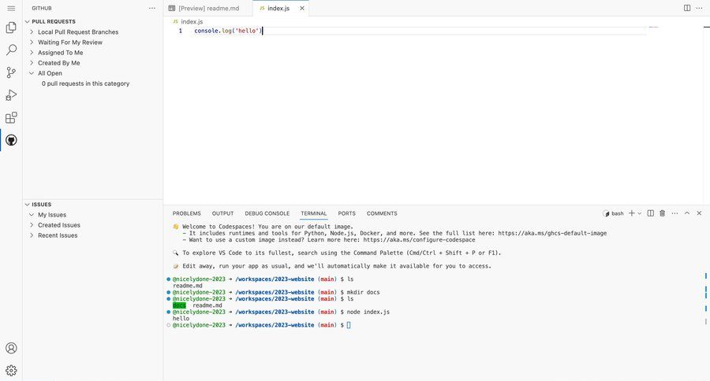Open the Debug Console tab
This screenshot has height=381, width=710.
[267, 213]
